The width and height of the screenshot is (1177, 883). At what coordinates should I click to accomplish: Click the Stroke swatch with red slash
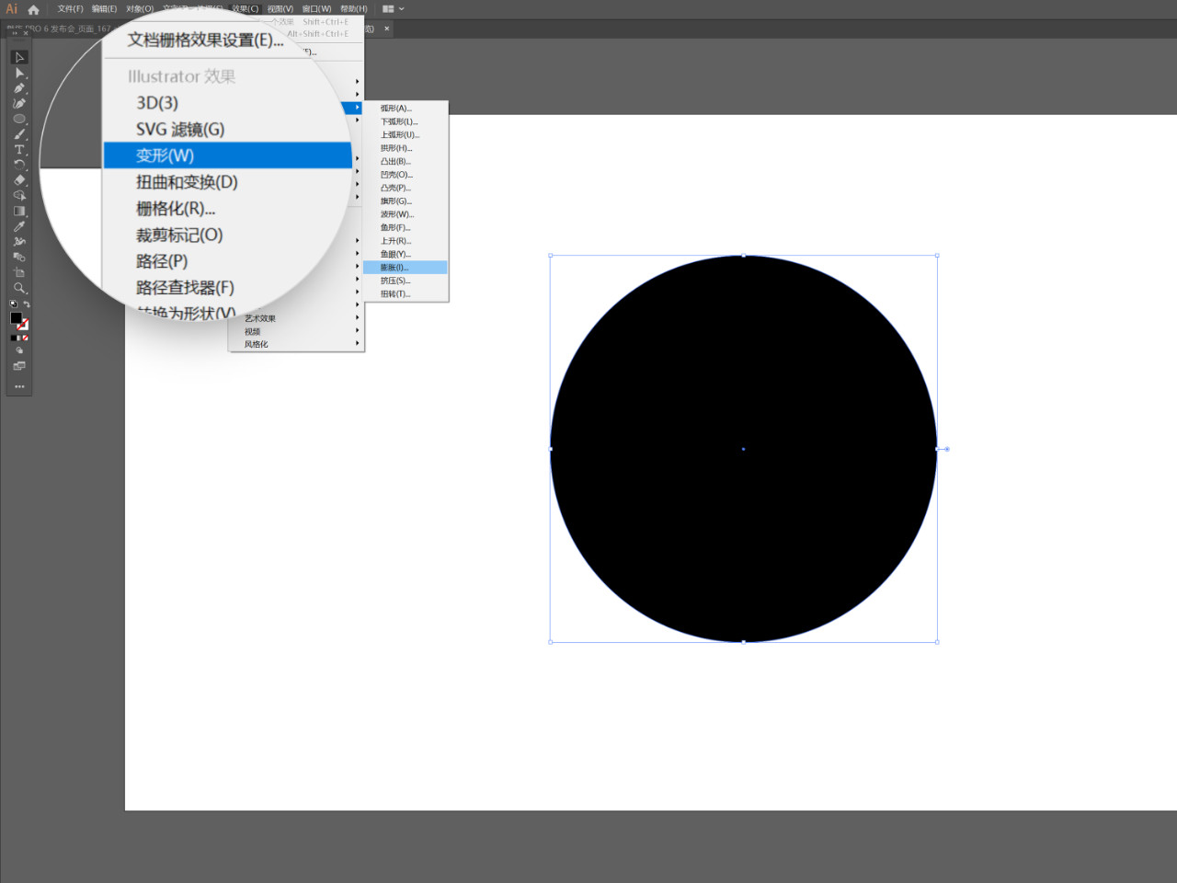(x=24, y=326)
